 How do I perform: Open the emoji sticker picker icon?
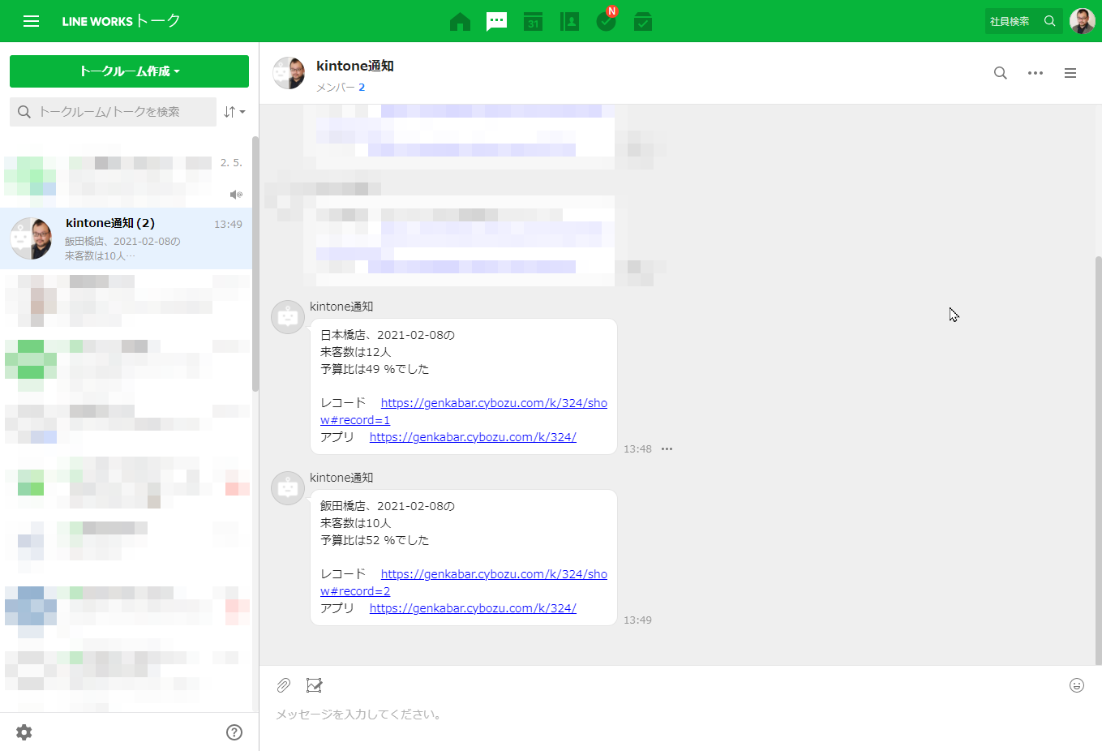click(x=1076, y=685)
